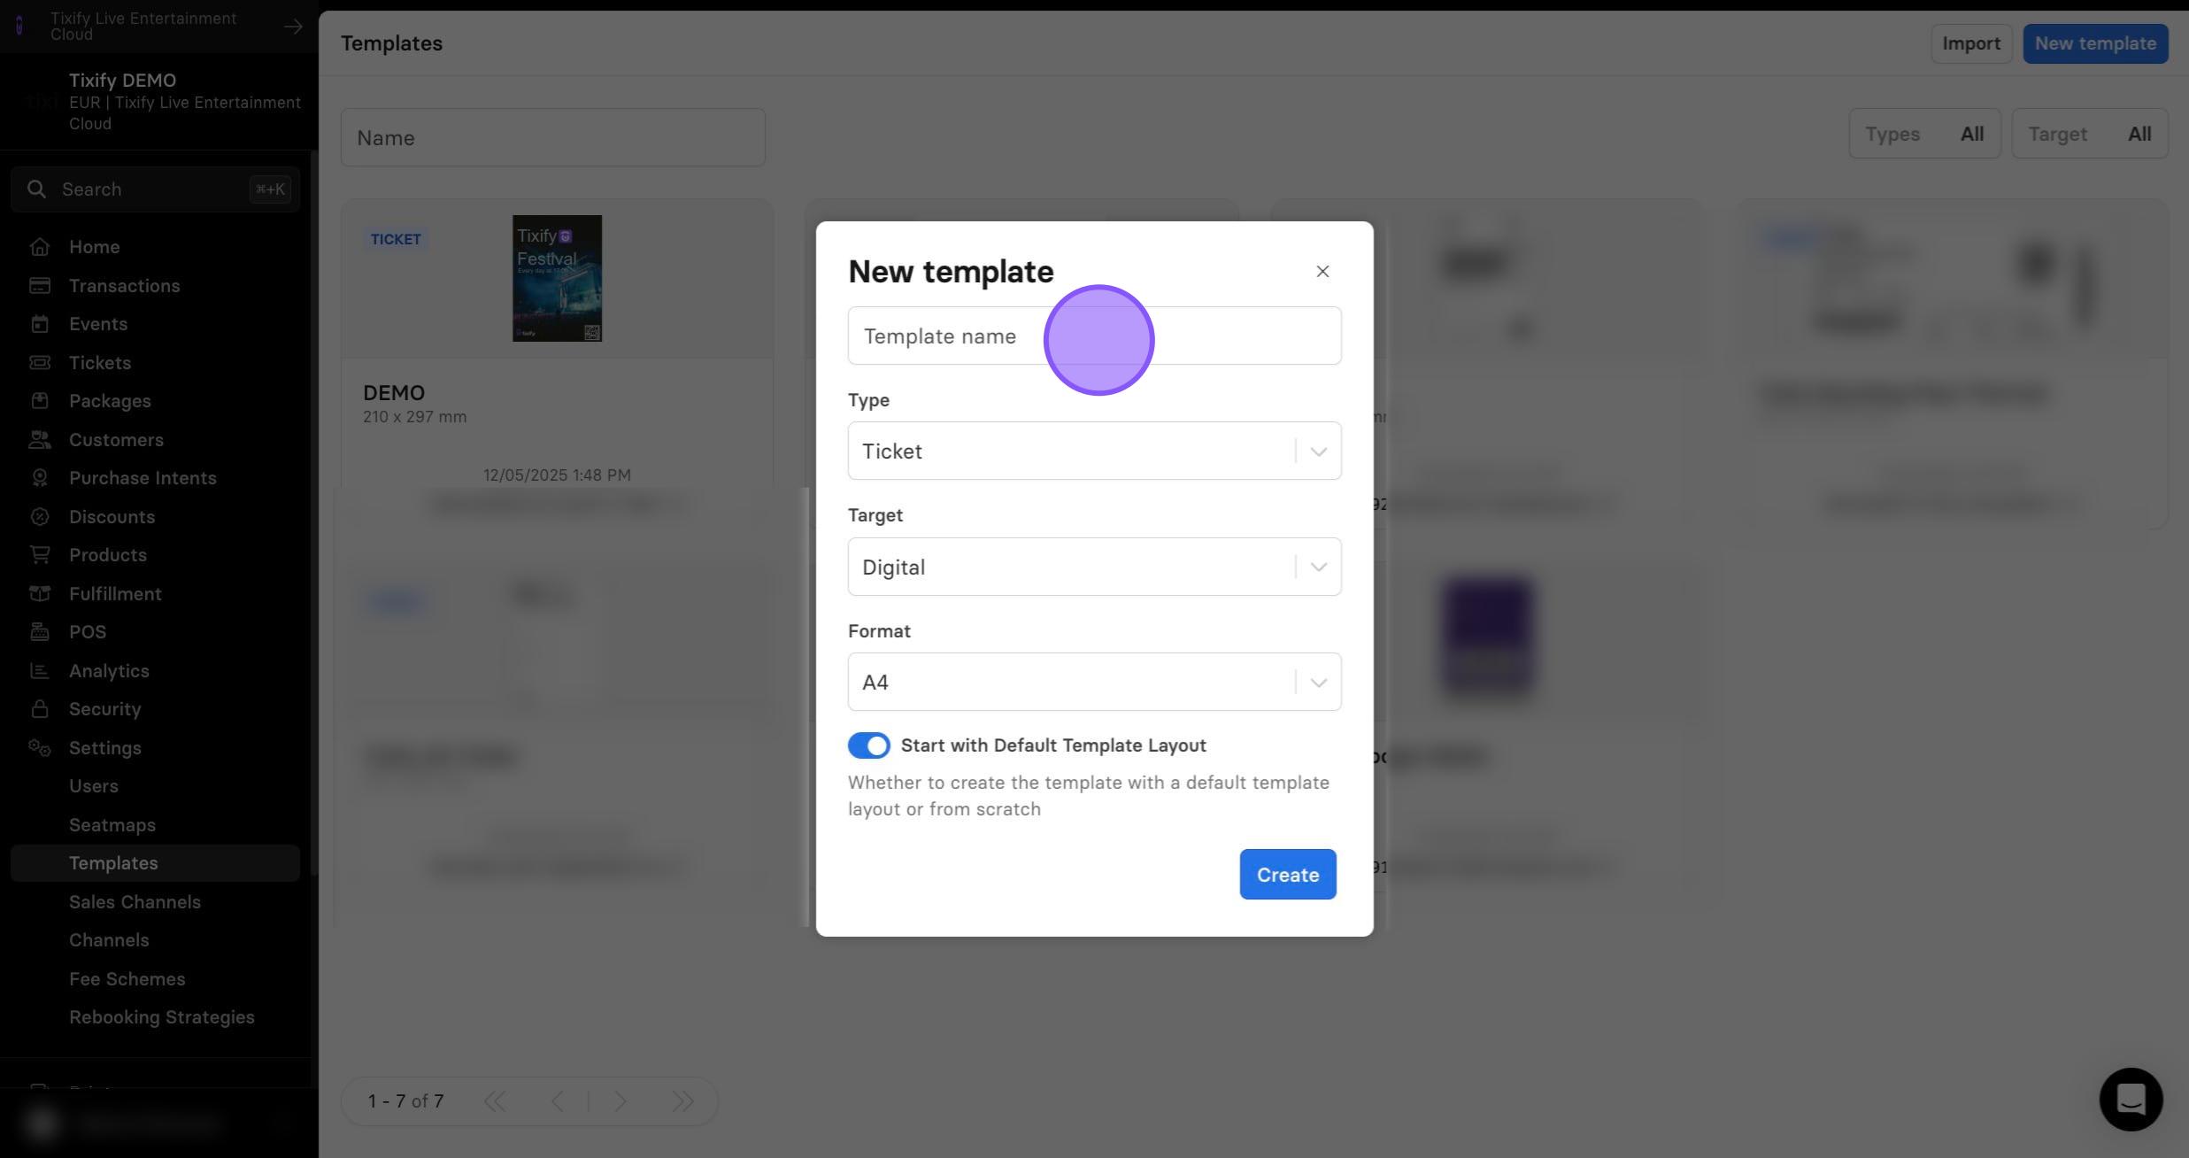Click the sidebar Search box

point(155,189)
